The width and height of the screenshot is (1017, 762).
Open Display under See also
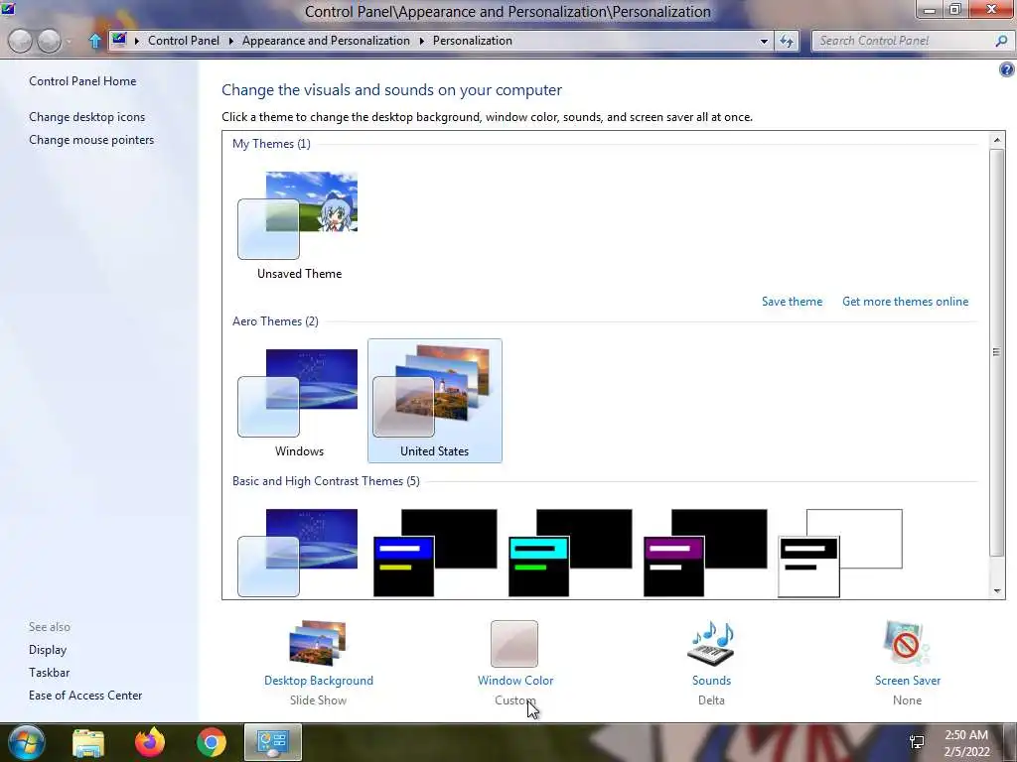pos(48,649)
